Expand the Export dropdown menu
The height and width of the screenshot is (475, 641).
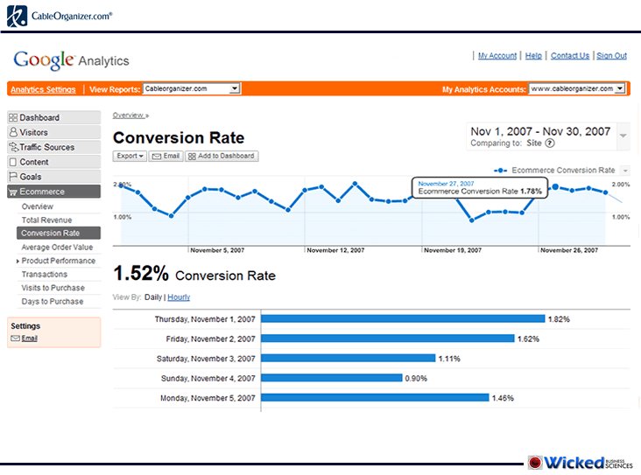pyautogui.click(x=130, y=156)
